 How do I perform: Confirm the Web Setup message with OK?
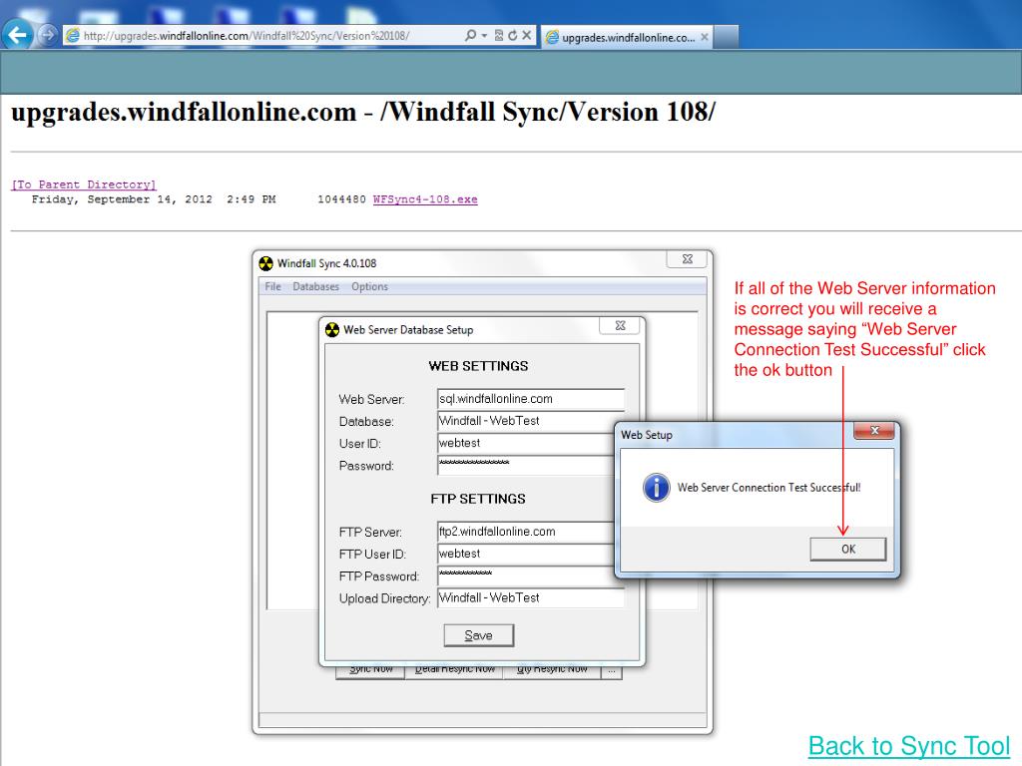pyautogui.click(x=848, y=550)
